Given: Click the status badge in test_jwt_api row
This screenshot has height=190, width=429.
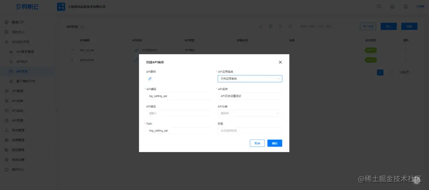Looking at the screenshot, I should [x=371, y=50].
